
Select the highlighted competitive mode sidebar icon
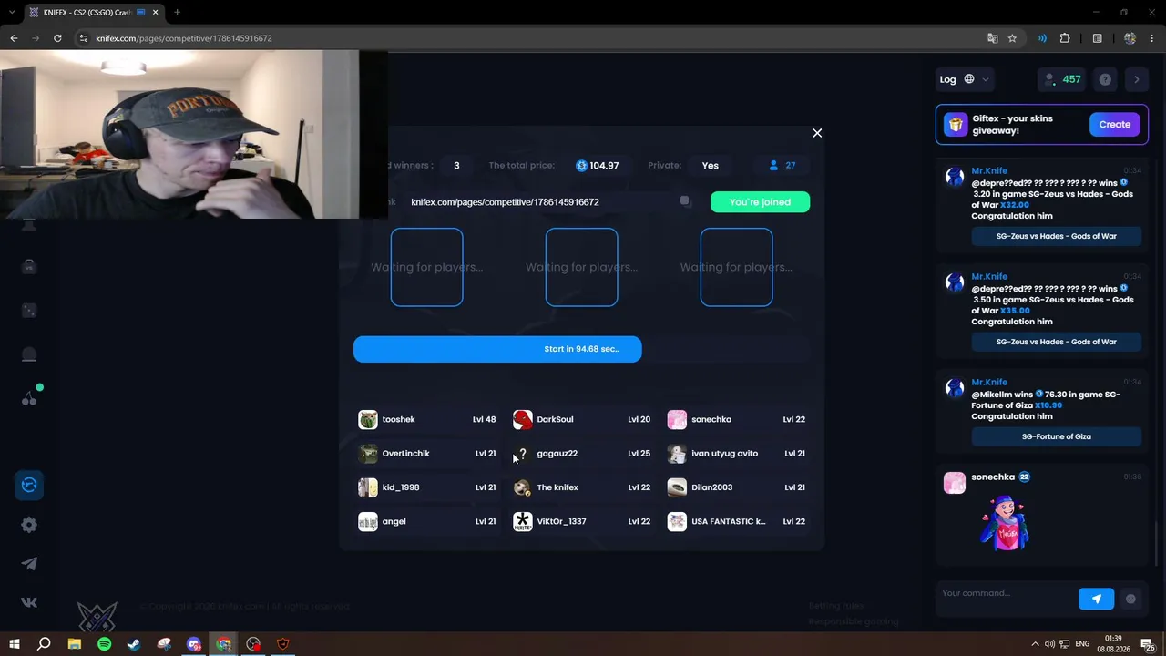coord(29,485)
